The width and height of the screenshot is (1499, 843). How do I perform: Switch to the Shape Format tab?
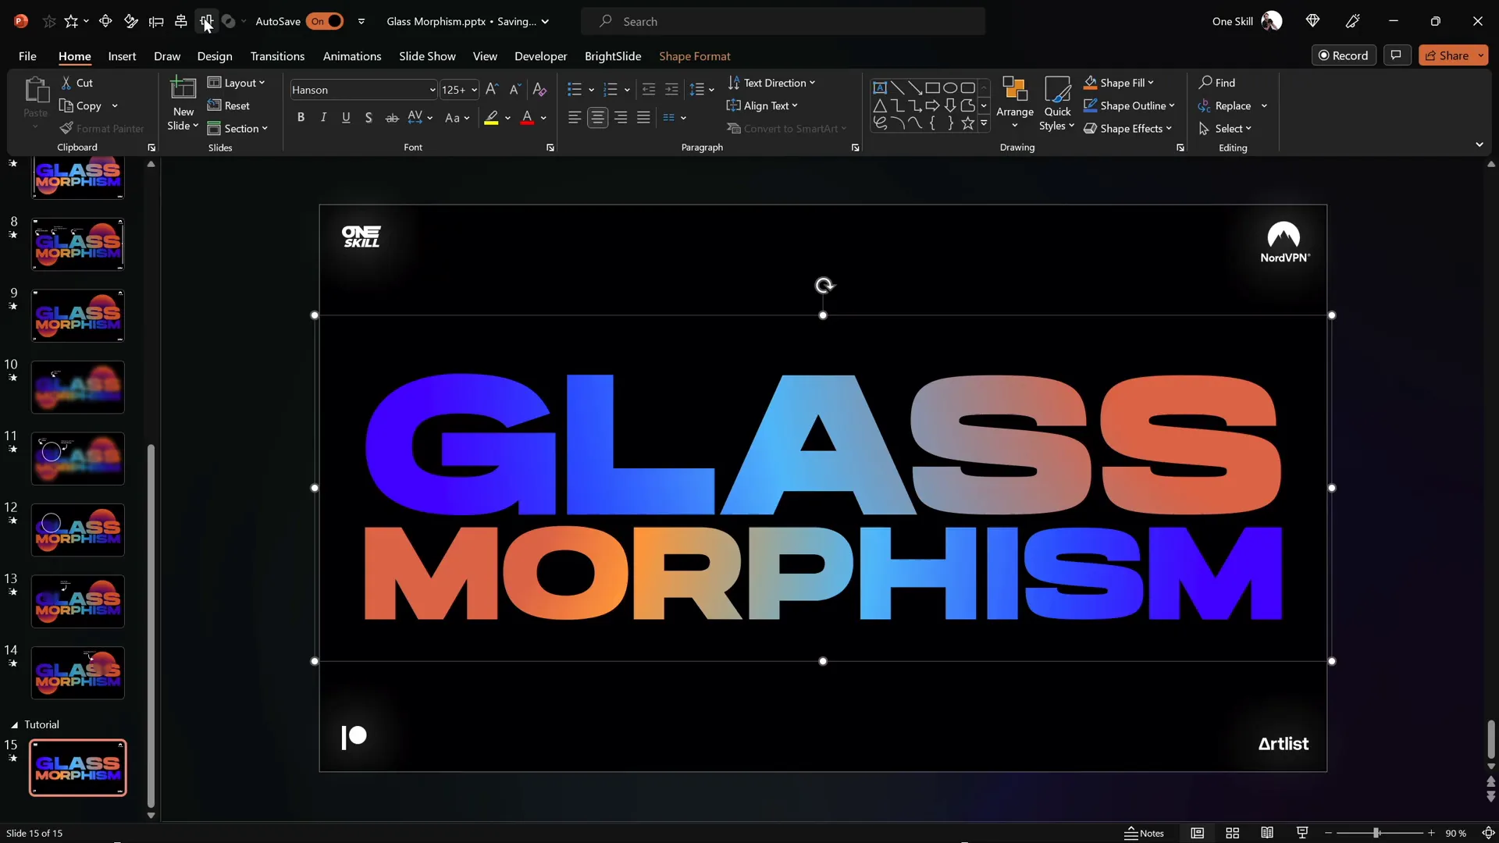694,56
